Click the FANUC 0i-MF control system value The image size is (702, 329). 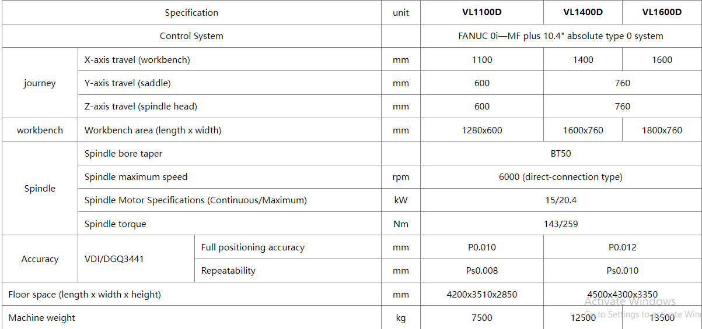click(x=560, y=36)
